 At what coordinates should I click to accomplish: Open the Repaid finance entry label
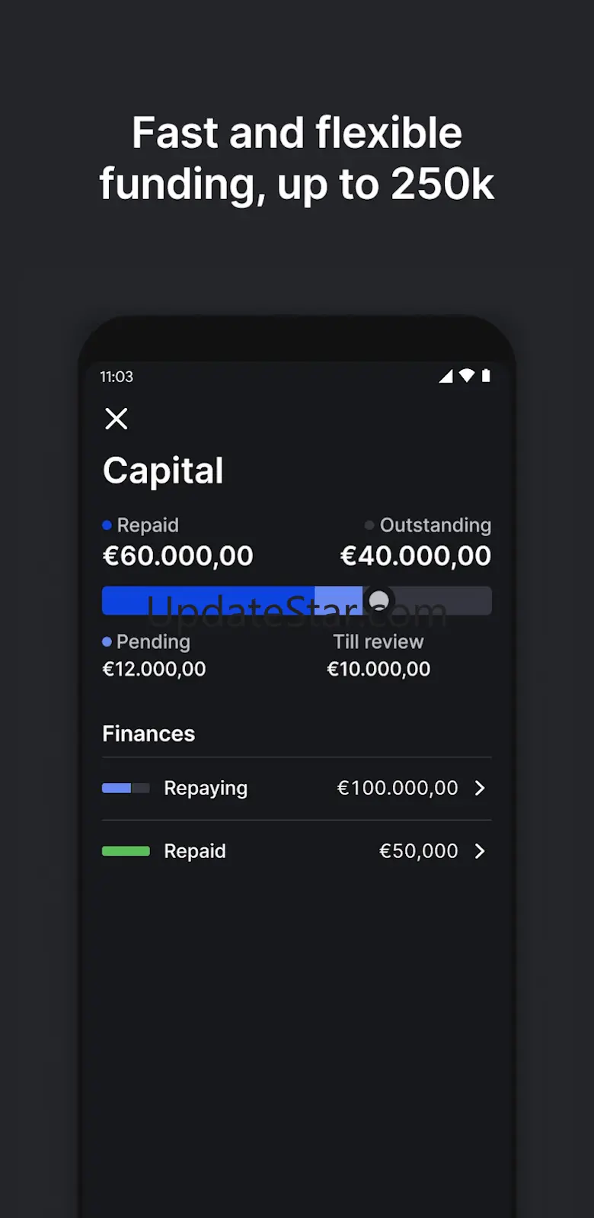195,851
